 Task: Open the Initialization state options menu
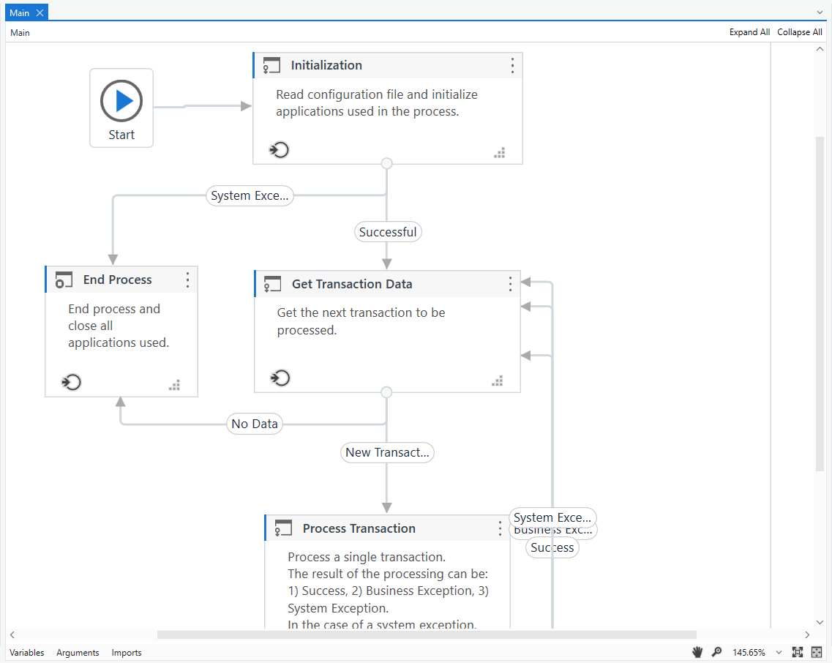(512, 65)
